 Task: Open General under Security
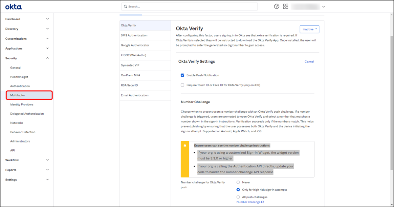tap(15, 68)
